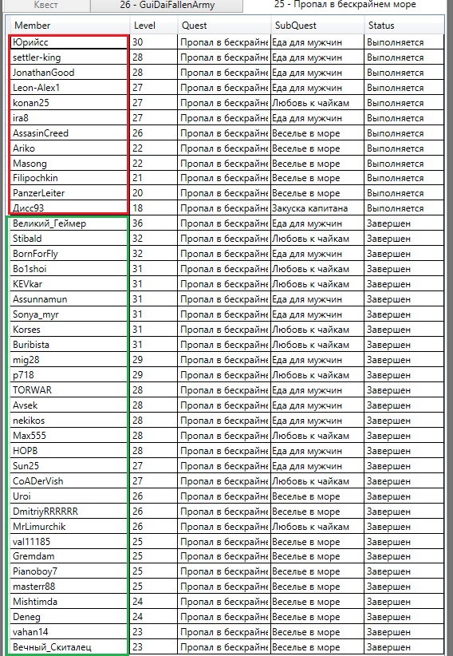Select member MrLimurchik
The width and height of the screenshot is (453, 656).
pyautogui.click(x=69, y=526)
